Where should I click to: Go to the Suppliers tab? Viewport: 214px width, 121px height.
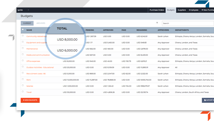coord(182,10)
